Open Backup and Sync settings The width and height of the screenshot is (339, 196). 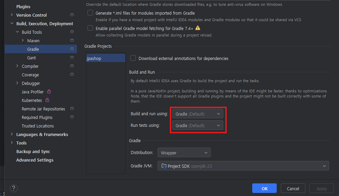[x=33, y=152]
